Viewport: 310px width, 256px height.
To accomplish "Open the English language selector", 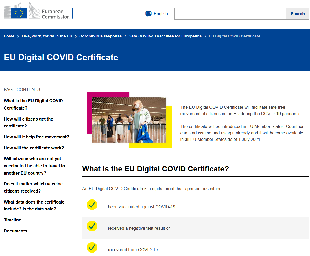I will pos(157,14).
